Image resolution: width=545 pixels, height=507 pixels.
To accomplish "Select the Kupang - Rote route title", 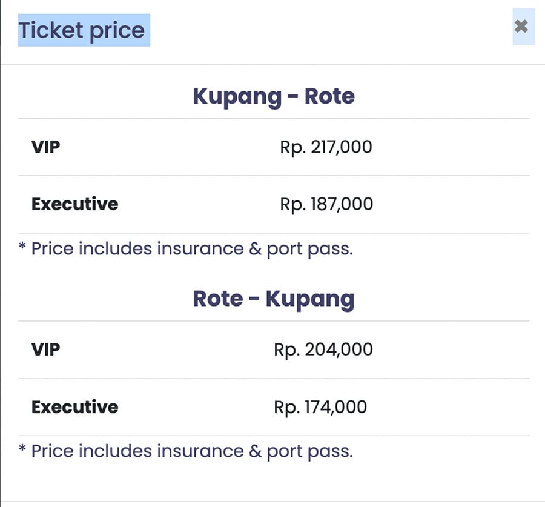I will tap(274, 96).
